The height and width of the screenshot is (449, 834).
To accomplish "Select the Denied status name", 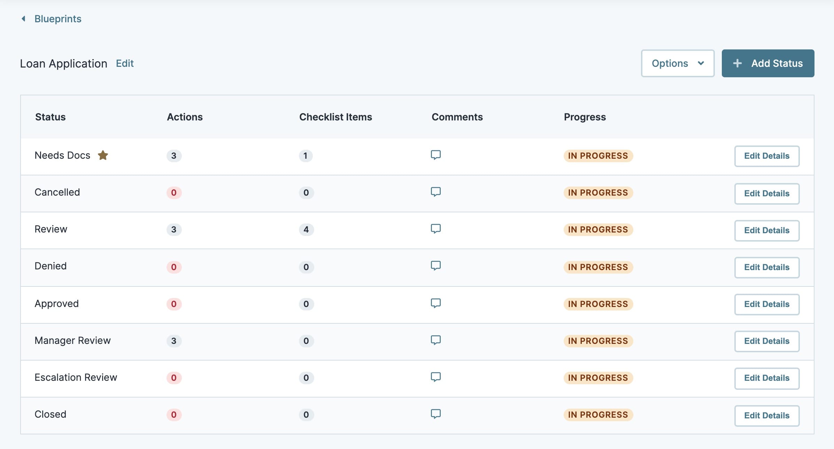I will pyautogui.click(x=51, y=266).
